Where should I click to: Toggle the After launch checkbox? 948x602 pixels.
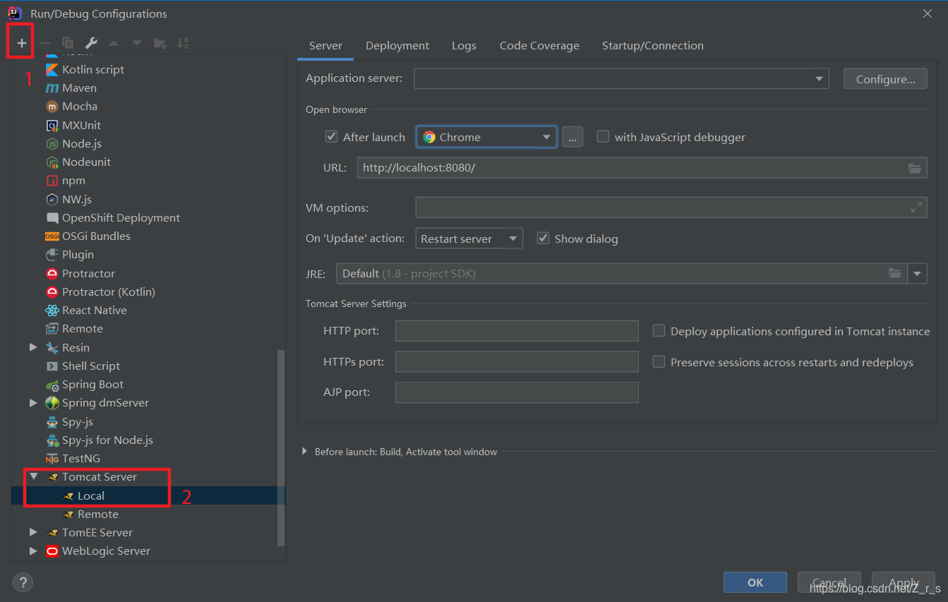(331, 137)
